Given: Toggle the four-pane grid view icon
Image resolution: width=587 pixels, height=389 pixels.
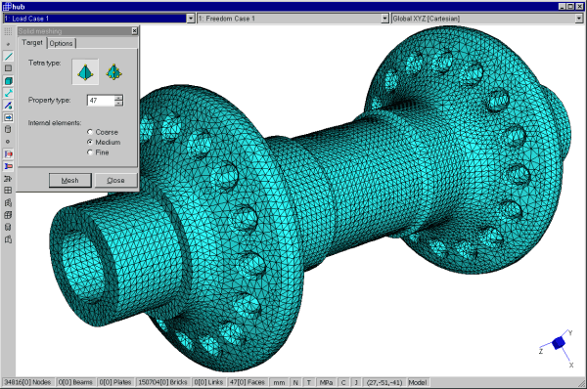Looking at the screenshot, I should coord(8,191).
